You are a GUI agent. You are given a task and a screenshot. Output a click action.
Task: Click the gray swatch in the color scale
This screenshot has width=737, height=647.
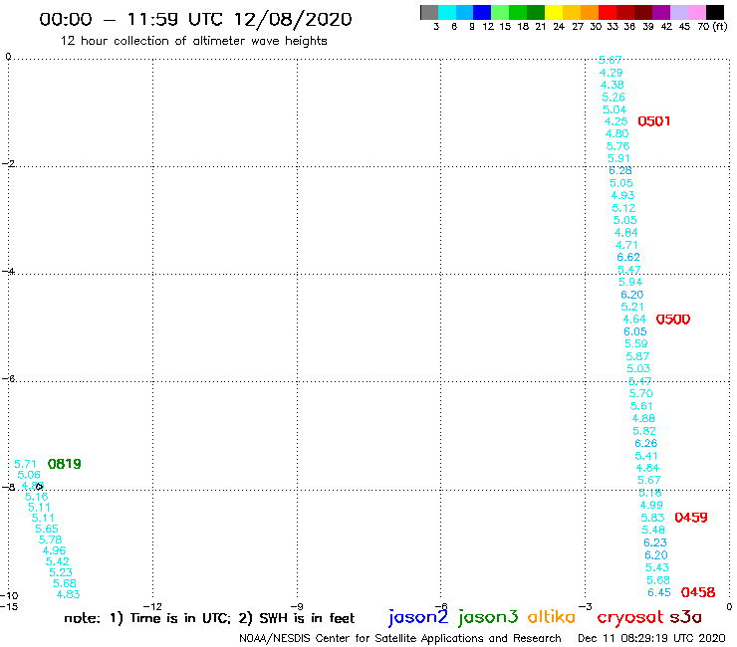[429, 12]
